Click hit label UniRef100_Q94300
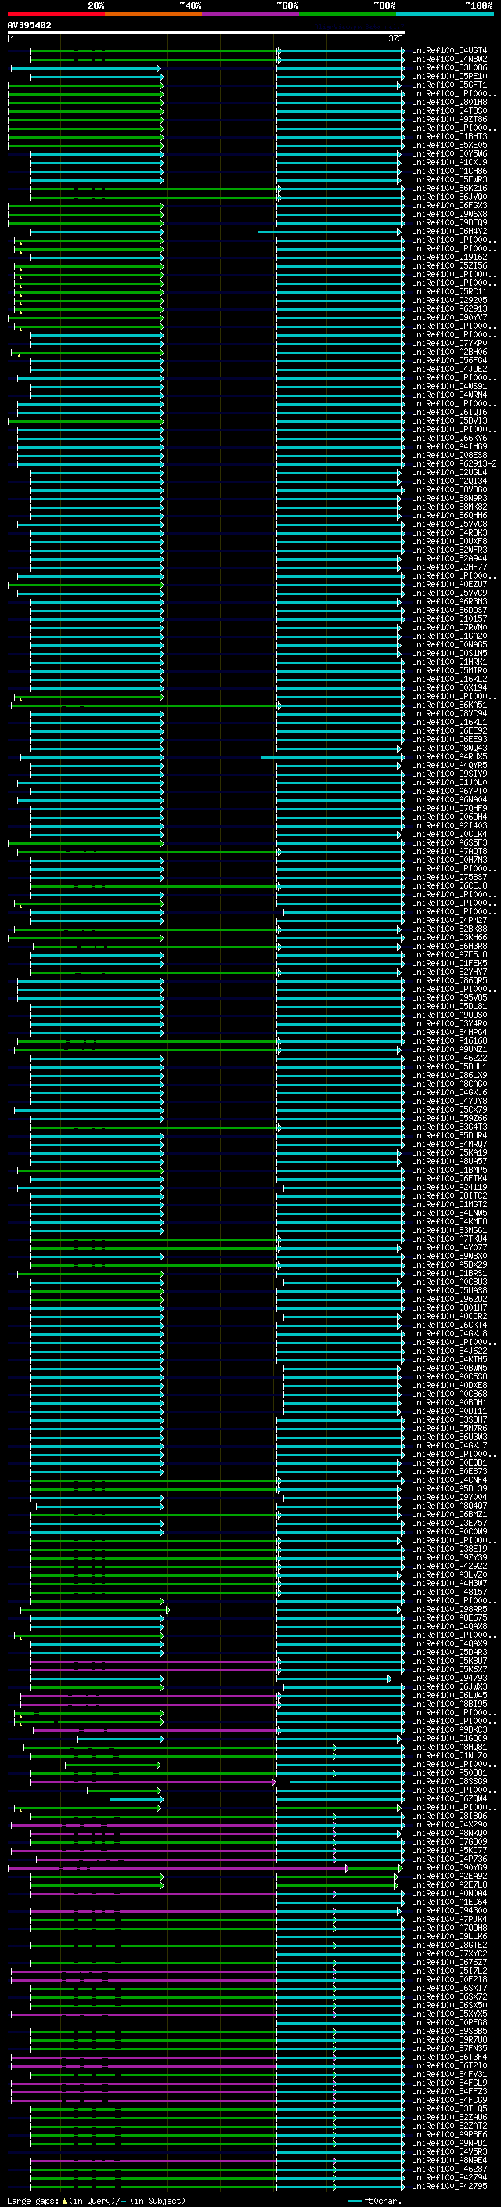501x2207 pixels. tap(449, 1910)
